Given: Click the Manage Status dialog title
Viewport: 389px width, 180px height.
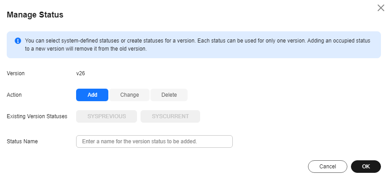Looking at the screenshot, I should pyautogui.click(x=35, y=15).
